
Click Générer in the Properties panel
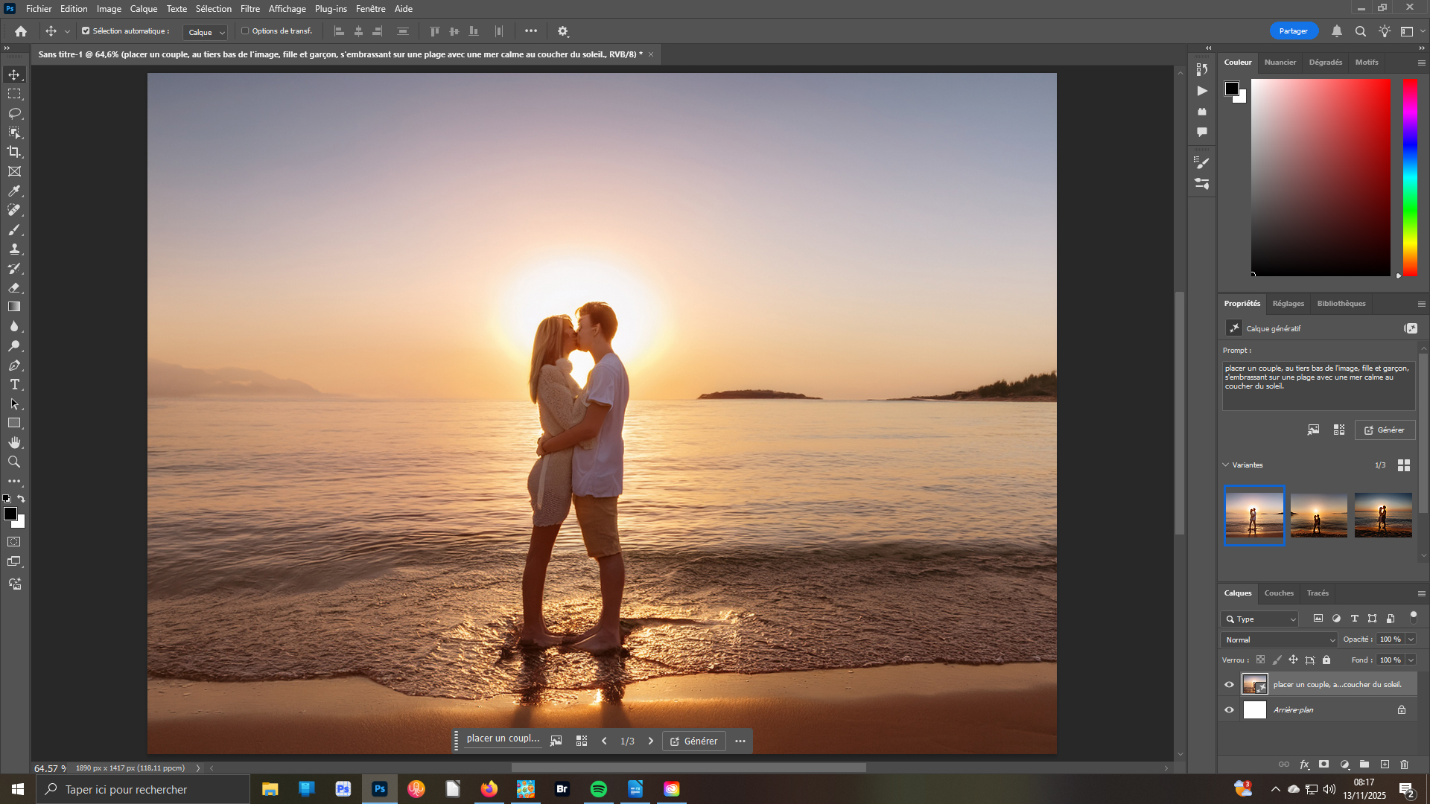pos(1385,430)
